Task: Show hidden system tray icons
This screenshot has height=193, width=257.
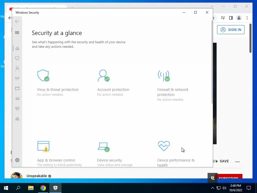Action: point(212,188)
